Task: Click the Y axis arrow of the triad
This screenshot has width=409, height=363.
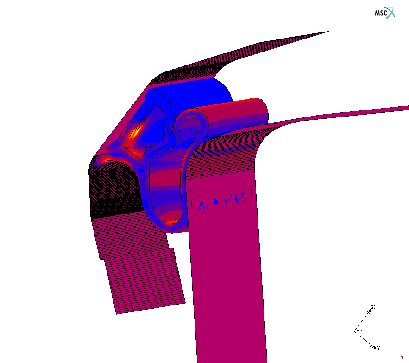Action: tap(374, 345)
